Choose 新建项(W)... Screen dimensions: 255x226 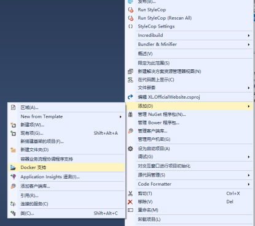[x=33, y=125]
